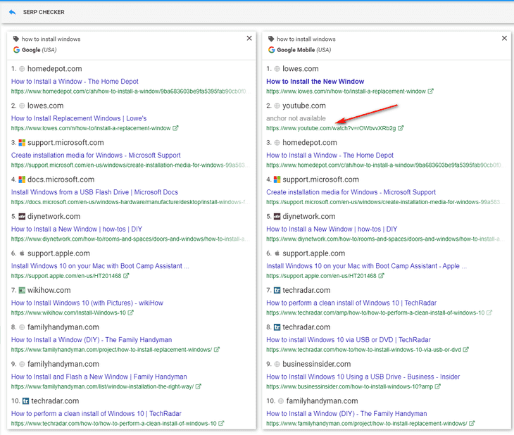Click the back arrow beside SERP Checker
514x435 pixels.
click(12, 12)
